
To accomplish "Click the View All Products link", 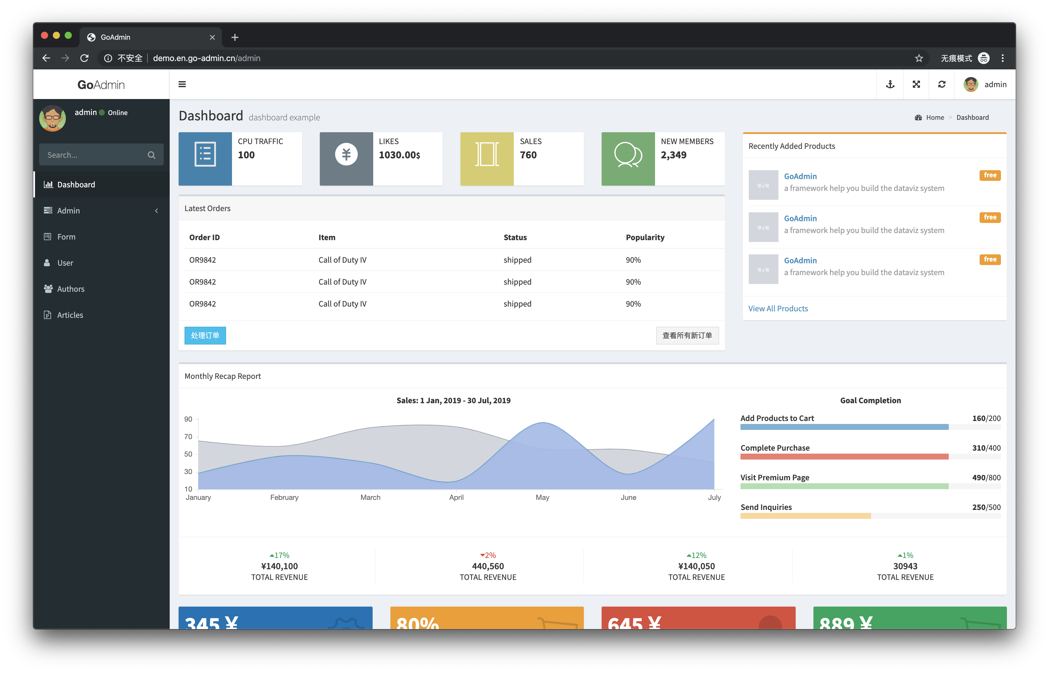I will pyautogui.click(x=778, y=309).
